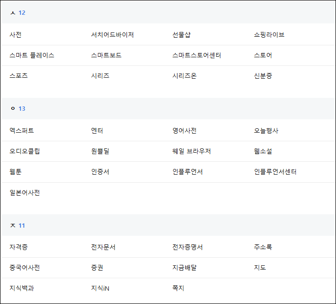Click the 원쁠딜 link
Screen dimensions: 336x304
[100, 151]
